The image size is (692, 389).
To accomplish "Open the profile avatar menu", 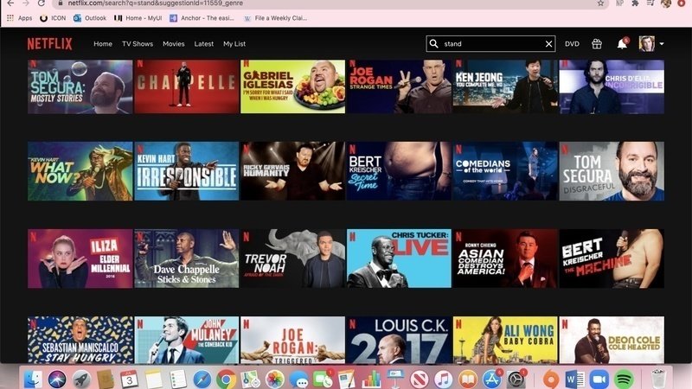I will 646,44.
